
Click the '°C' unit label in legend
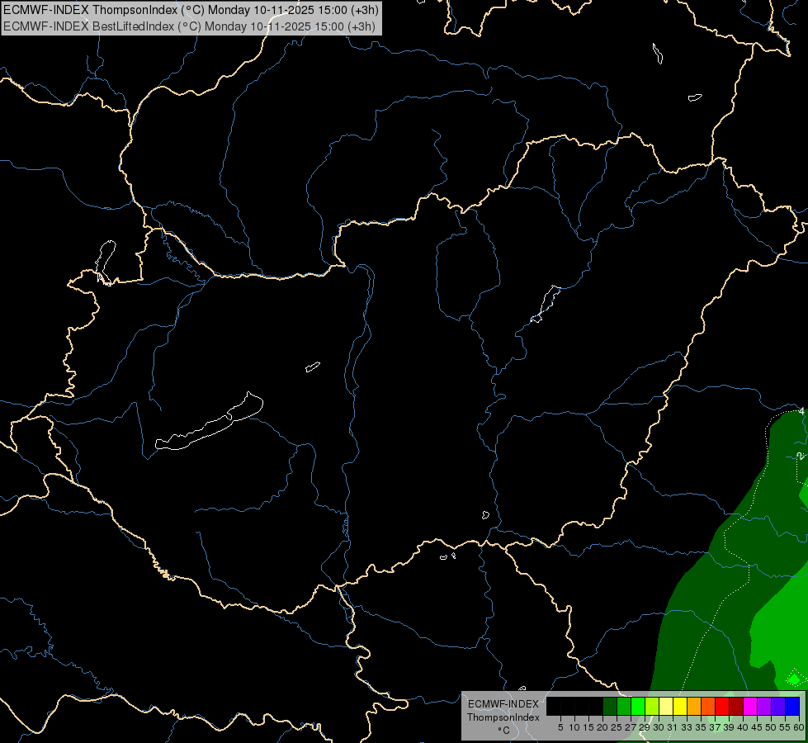[504, 730]
